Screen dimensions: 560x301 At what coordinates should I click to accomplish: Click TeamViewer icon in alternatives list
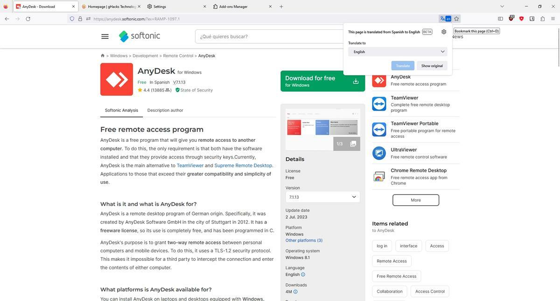[379, 104]
